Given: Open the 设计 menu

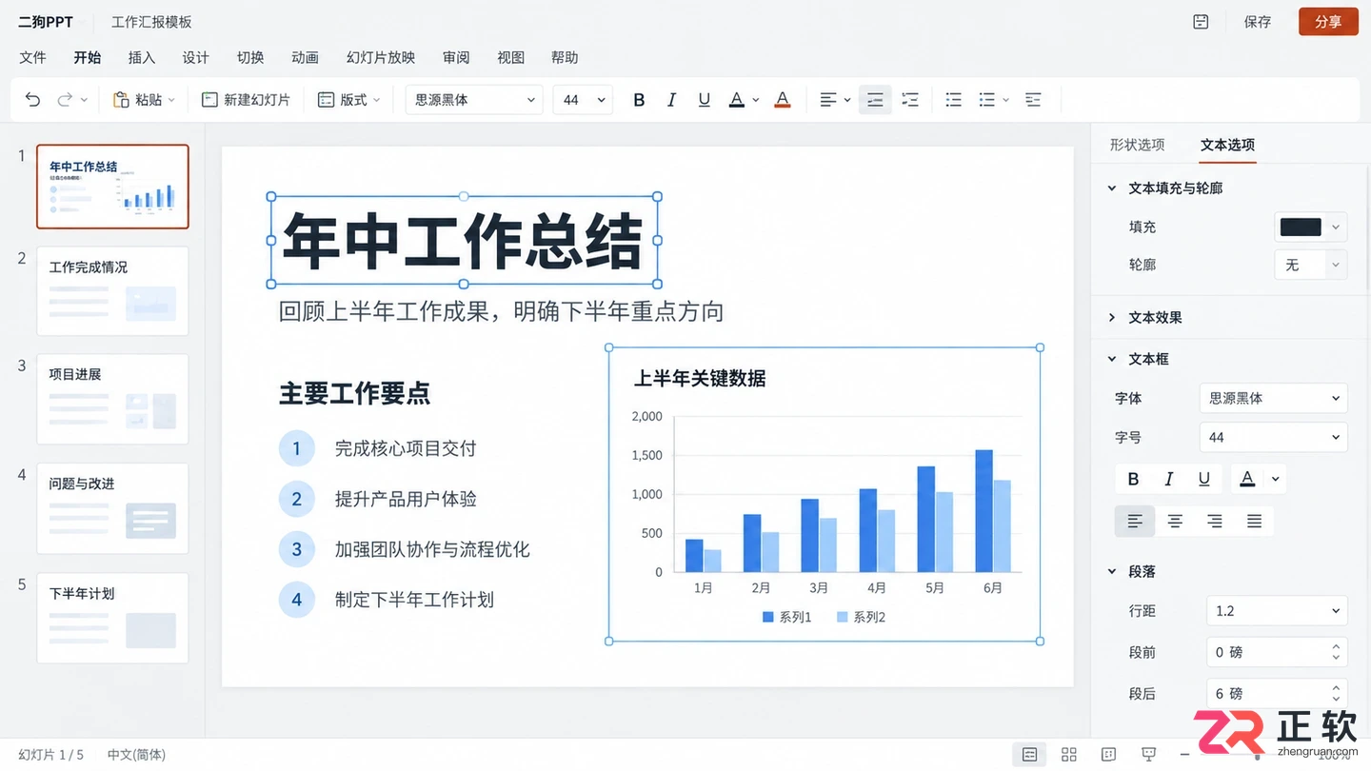Looking at the screenshot, I should [x=196, y=57].
